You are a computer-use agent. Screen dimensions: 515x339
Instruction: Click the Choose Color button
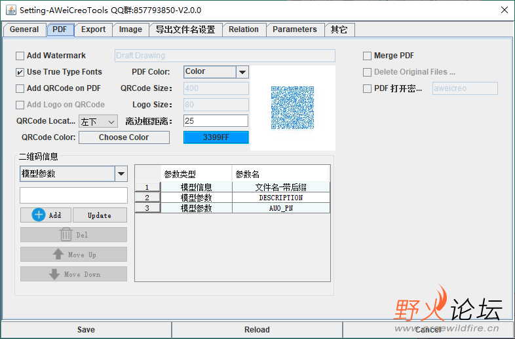click(124, 137)
